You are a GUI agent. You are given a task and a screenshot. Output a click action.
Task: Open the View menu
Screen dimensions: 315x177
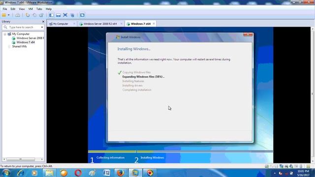[22, 9]
